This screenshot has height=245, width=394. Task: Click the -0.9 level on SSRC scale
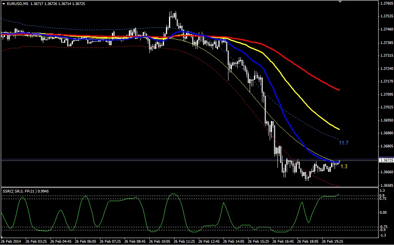pyautogui.click(x=382, y=230)
